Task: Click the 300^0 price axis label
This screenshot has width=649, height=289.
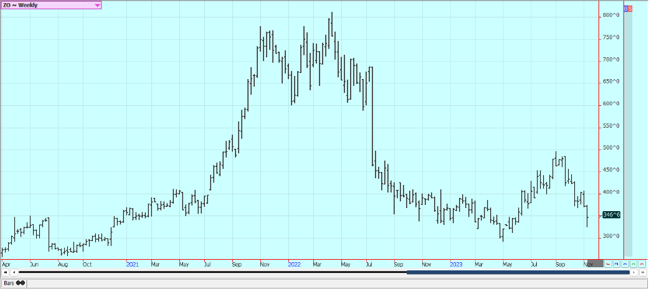Action: [x=611, y=237]
